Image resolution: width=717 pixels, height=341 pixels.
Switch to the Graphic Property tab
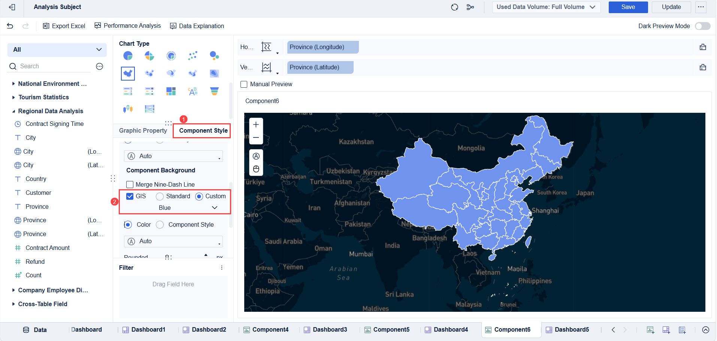pos(143,131)
